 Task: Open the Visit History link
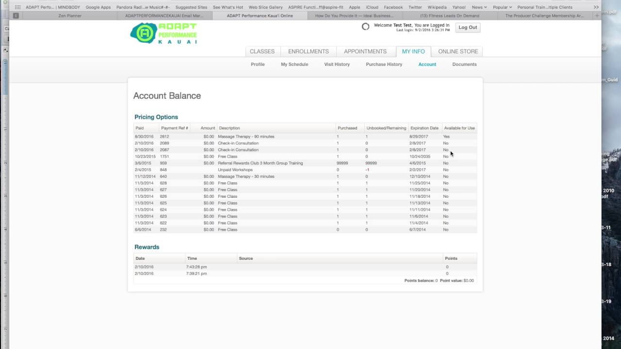[x=337, y=64]
